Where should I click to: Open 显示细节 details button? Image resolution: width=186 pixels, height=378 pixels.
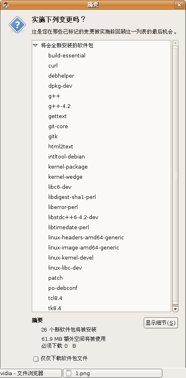(161, 323)
